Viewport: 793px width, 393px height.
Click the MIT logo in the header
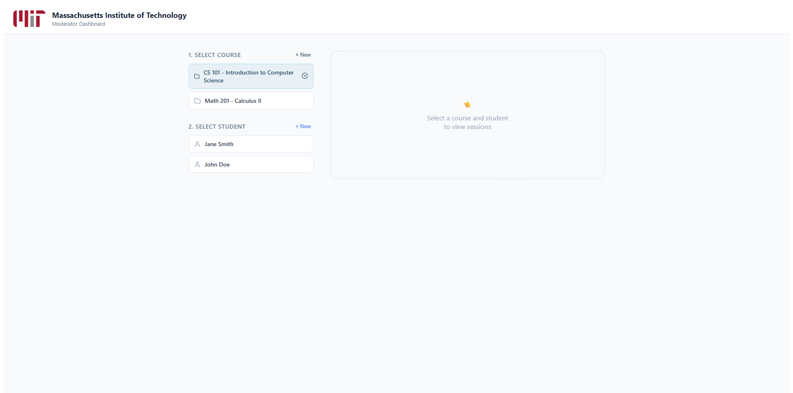(28, 17)
